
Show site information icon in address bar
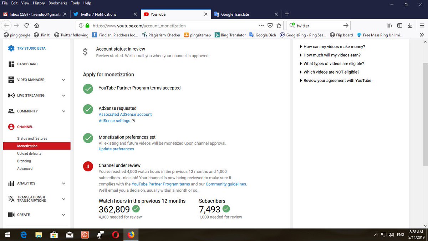[81, 25]
